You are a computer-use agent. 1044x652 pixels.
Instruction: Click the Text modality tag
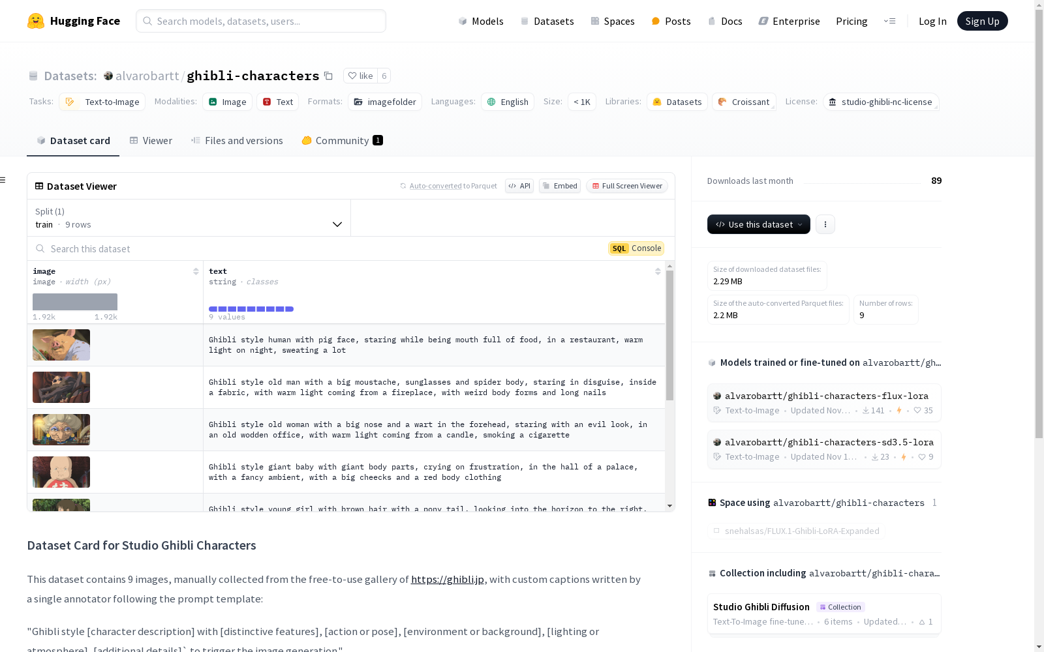(278, 102)
